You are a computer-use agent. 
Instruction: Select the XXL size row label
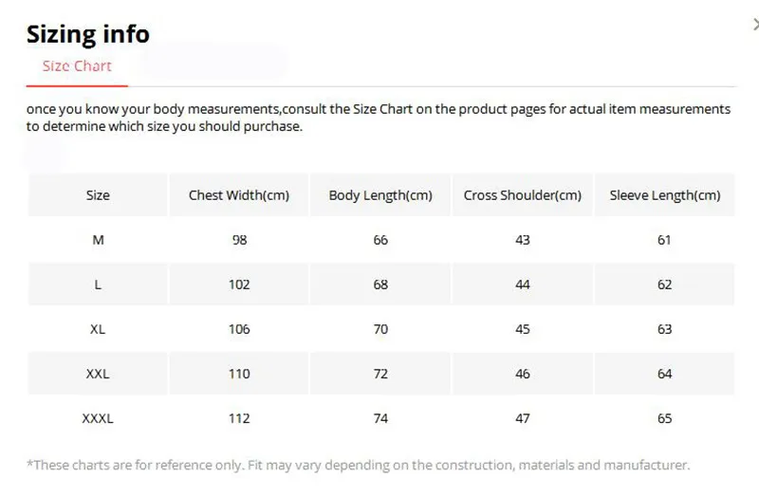(x=98, y=374)
